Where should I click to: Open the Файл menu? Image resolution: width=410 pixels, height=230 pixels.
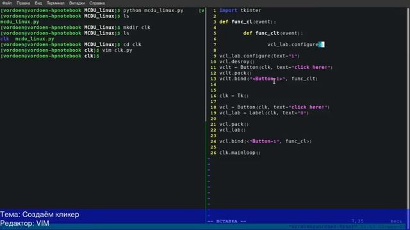[x=7, y=3]
